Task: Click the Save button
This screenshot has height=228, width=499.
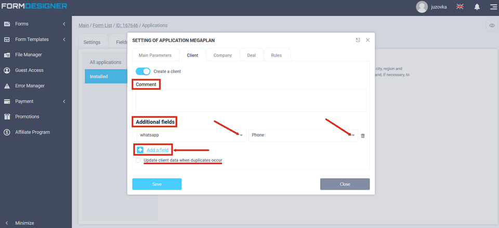Action: click(x=157, y=184)
